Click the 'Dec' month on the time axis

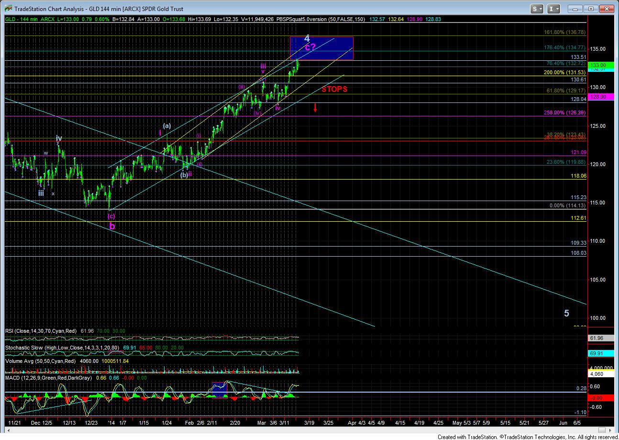[x=36, y=423]
